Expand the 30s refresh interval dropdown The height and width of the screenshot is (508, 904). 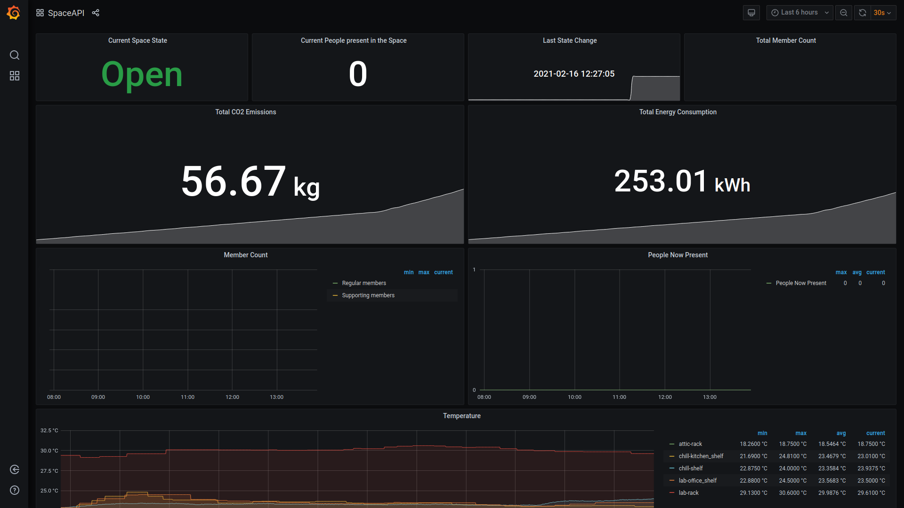(882, 13)
